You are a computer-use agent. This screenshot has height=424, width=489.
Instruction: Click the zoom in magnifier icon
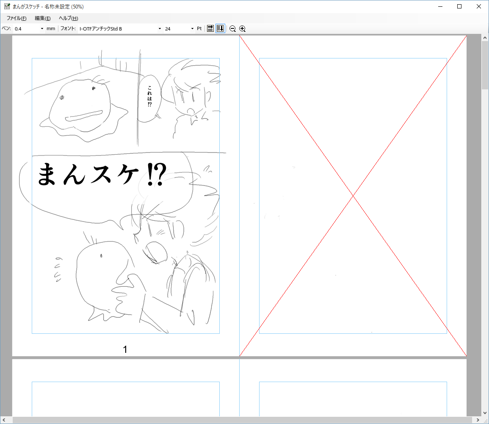[243, 28]
